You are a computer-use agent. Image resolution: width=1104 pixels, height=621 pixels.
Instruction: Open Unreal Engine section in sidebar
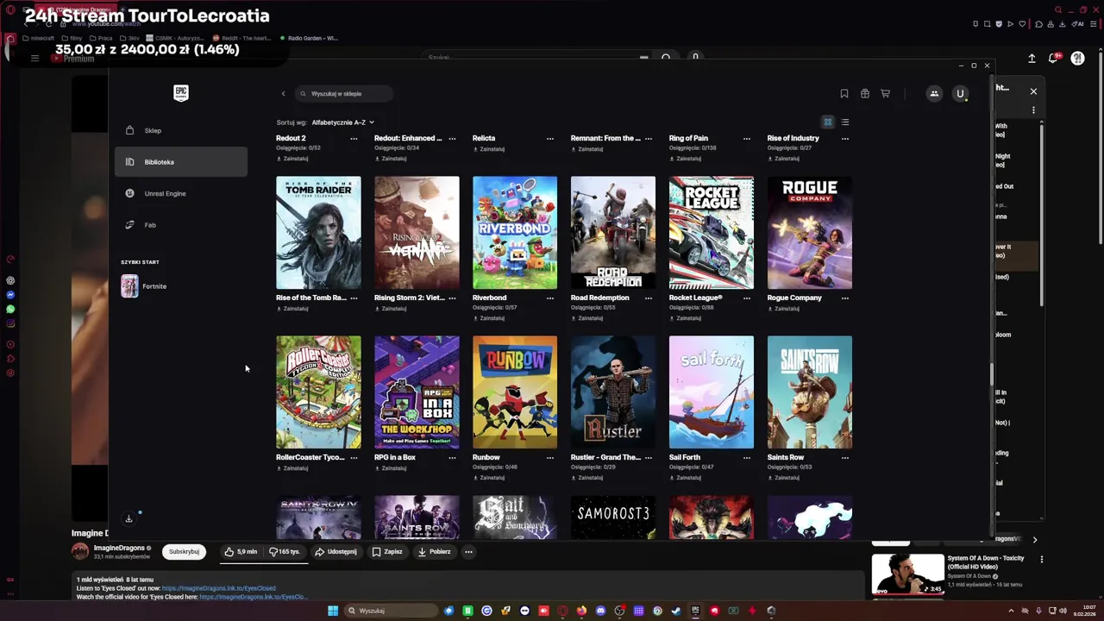(x=180, y=193)
